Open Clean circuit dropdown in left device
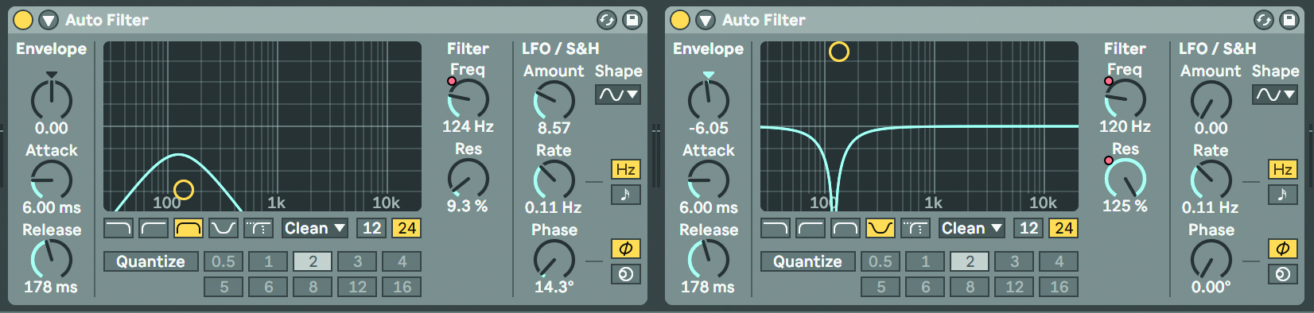1314x313 pixels. [x=315, y=229]
